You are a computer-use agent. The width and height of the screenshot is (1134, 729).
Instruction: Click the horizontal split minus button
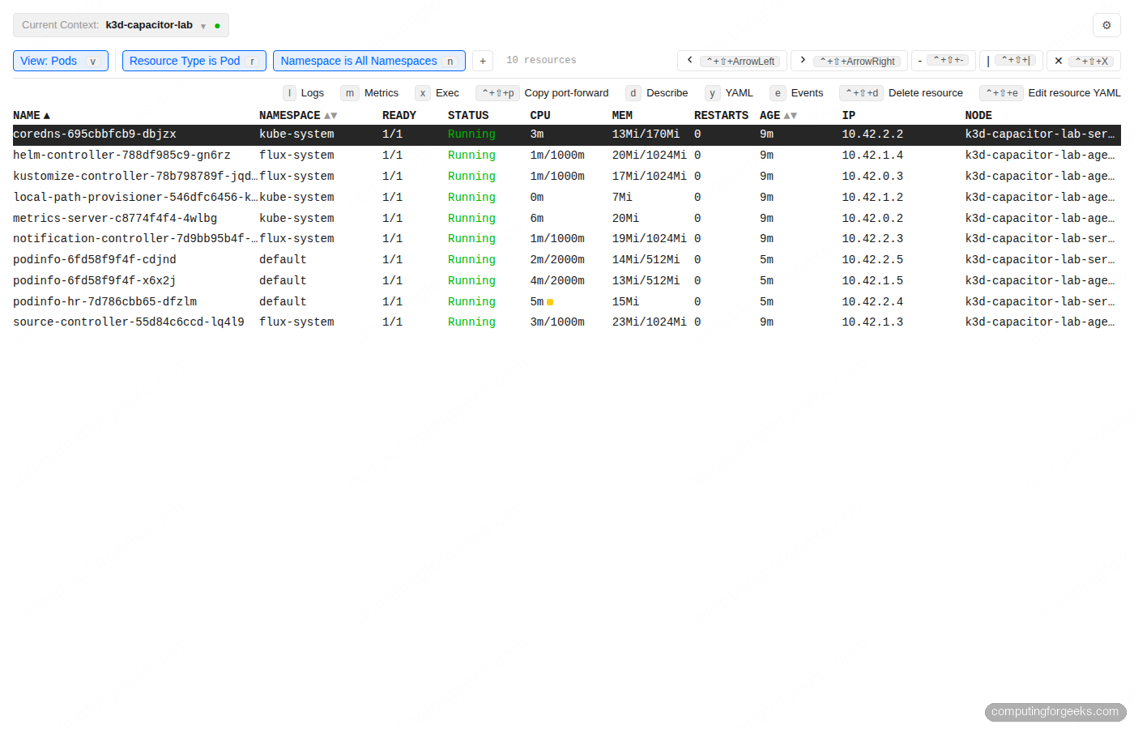(x=944, y=61)
